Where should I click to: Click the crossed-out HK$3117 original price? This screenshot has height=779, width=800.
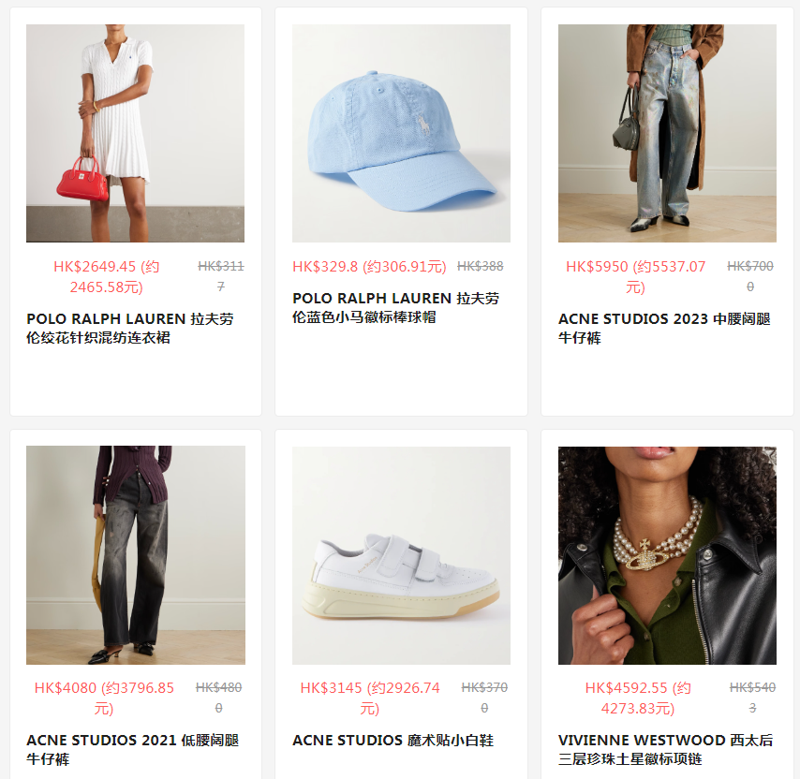tap(221, 276)
